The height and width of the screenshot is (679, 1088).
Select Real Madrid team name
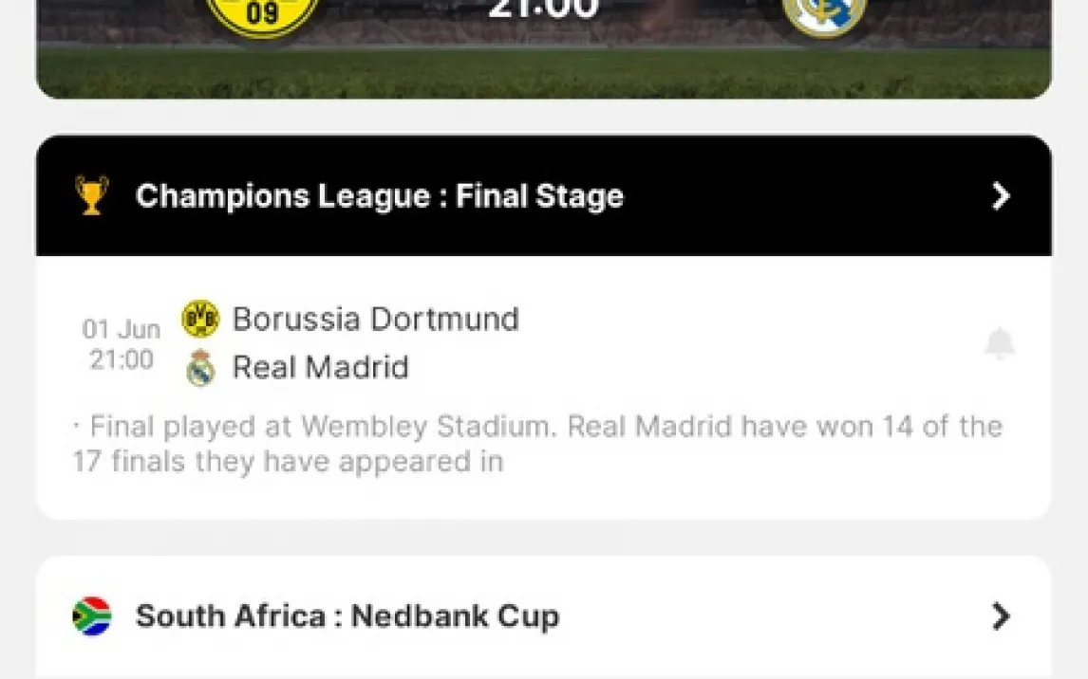(320, 368)
